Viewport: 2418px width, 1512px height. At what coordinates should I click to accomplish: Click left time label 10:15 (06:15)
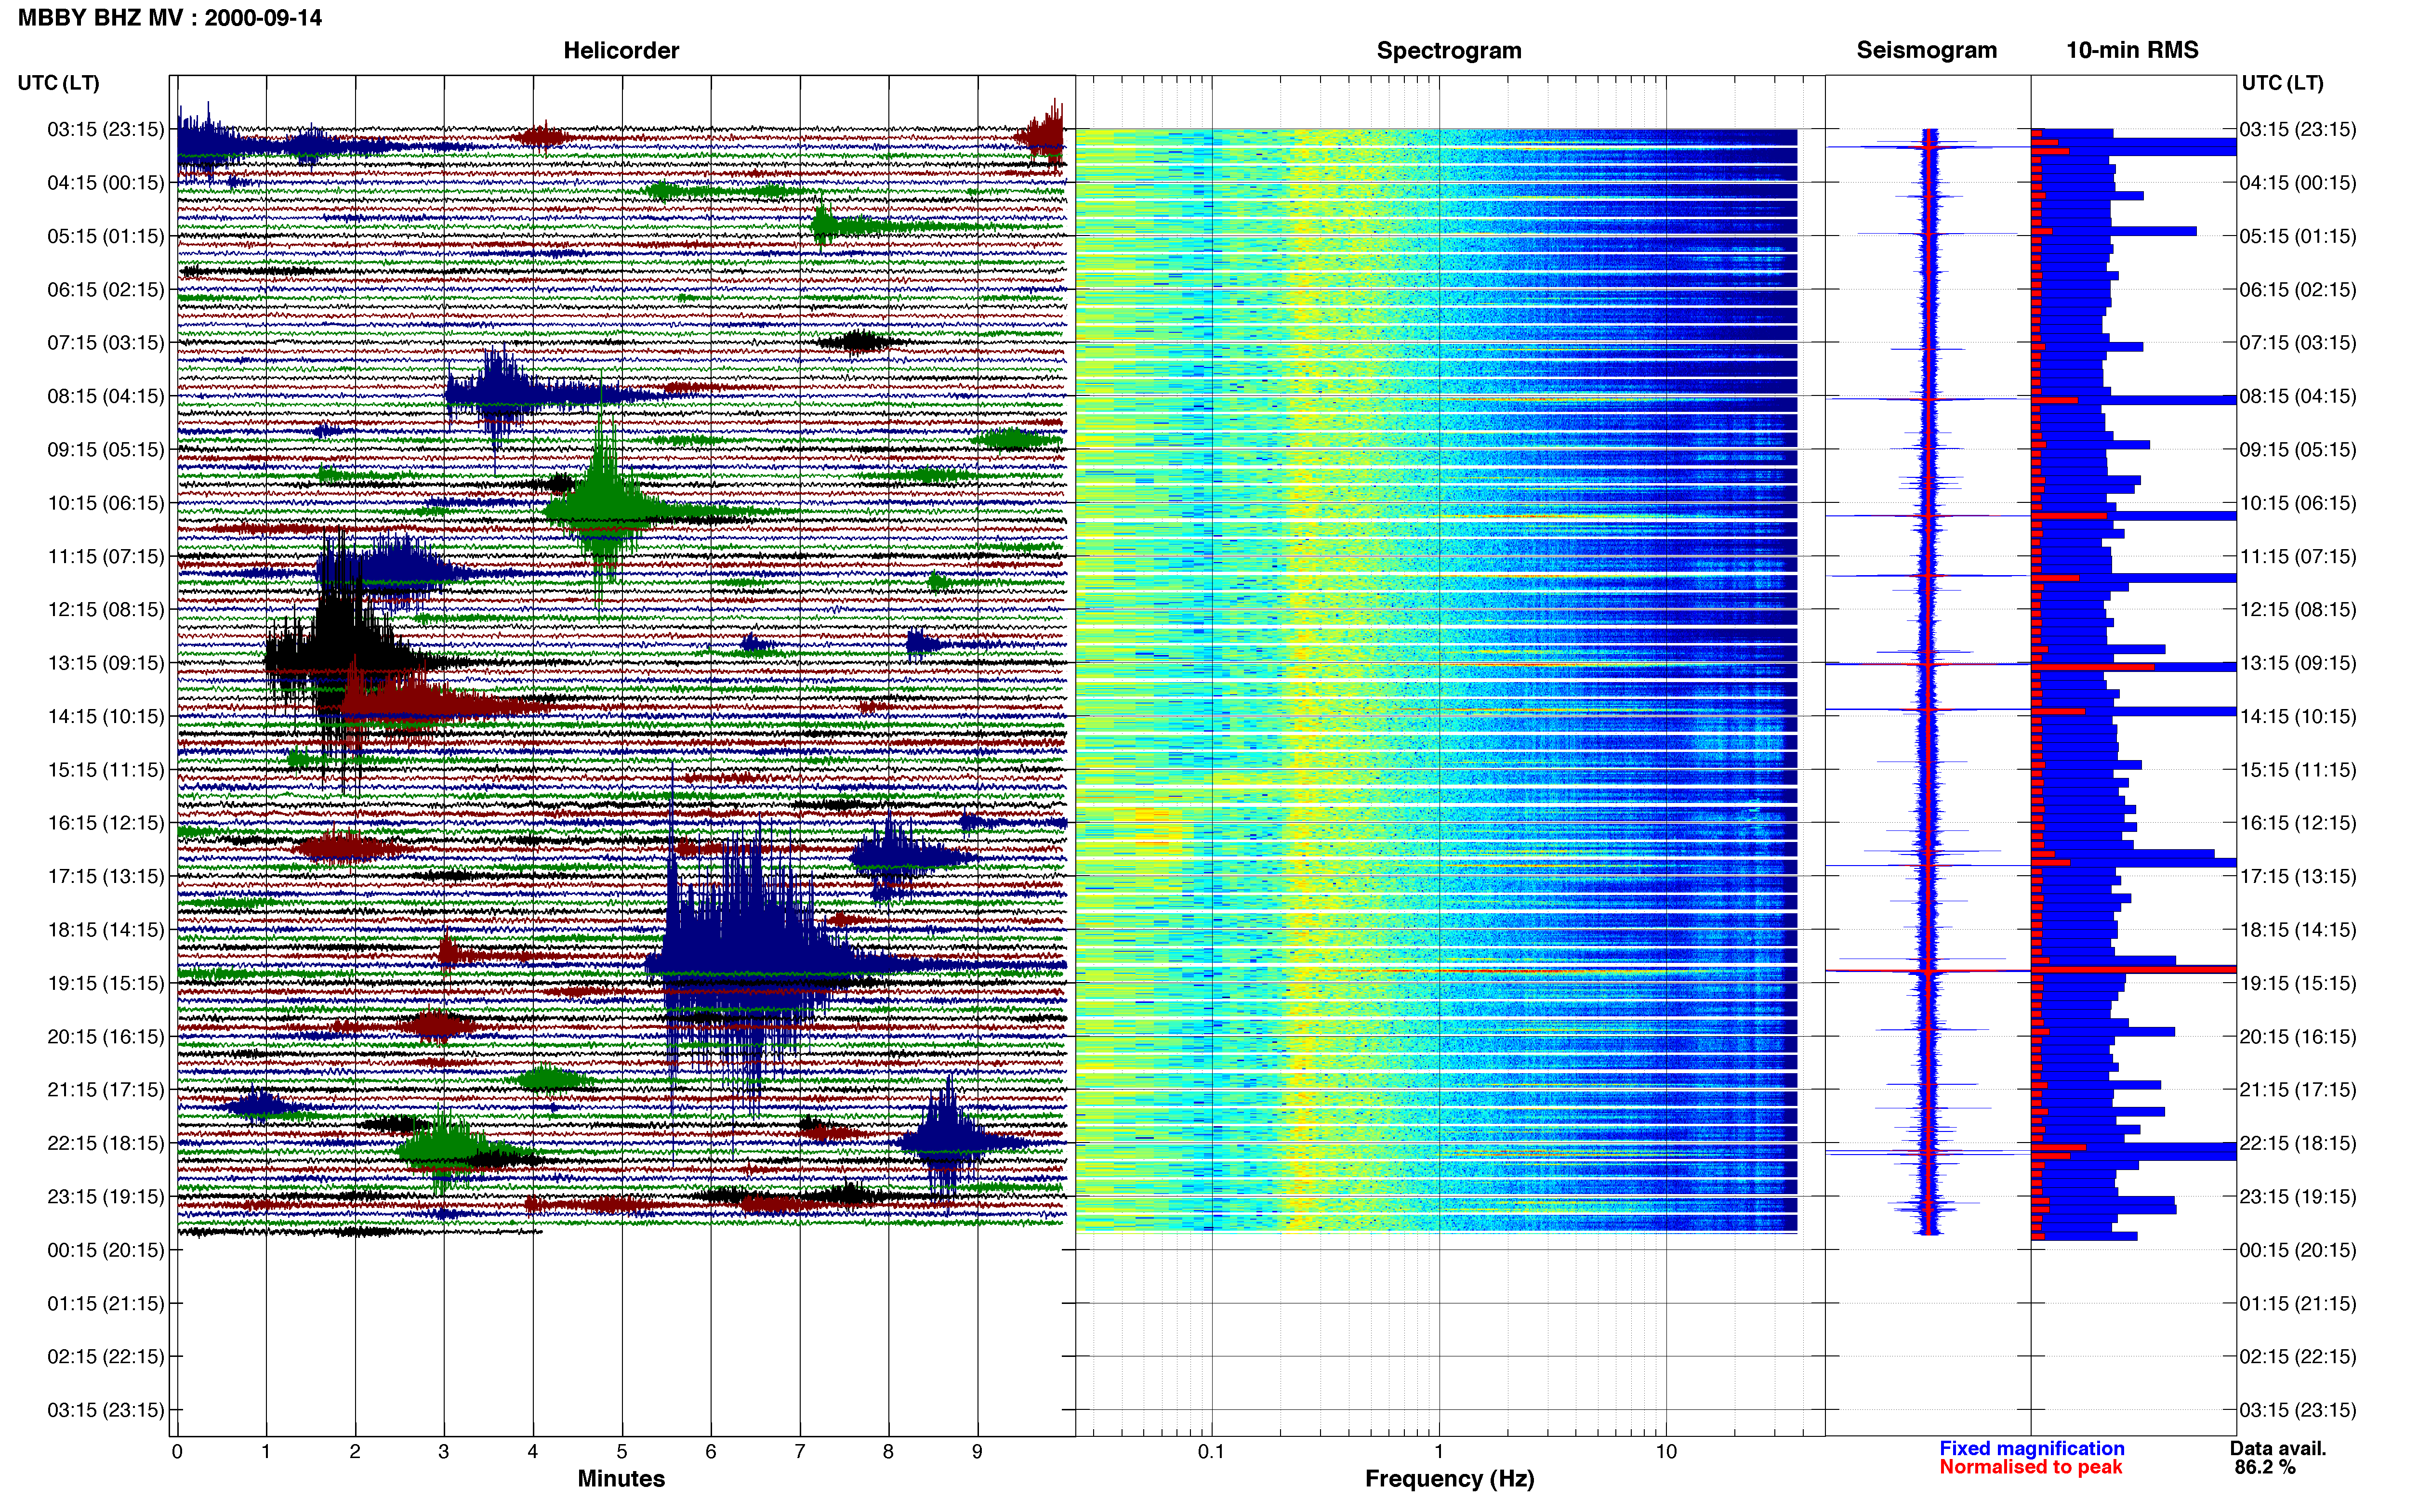105,502
